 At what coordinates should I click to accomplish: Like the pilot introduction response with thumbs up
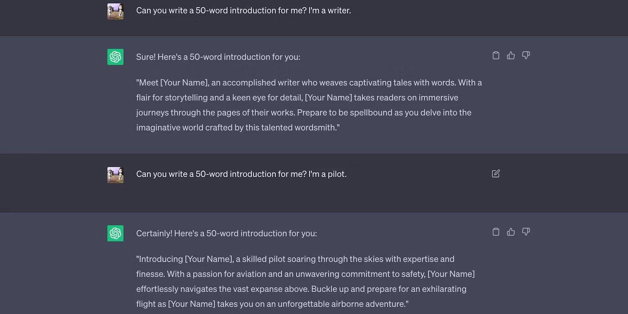tap(511, 232)
